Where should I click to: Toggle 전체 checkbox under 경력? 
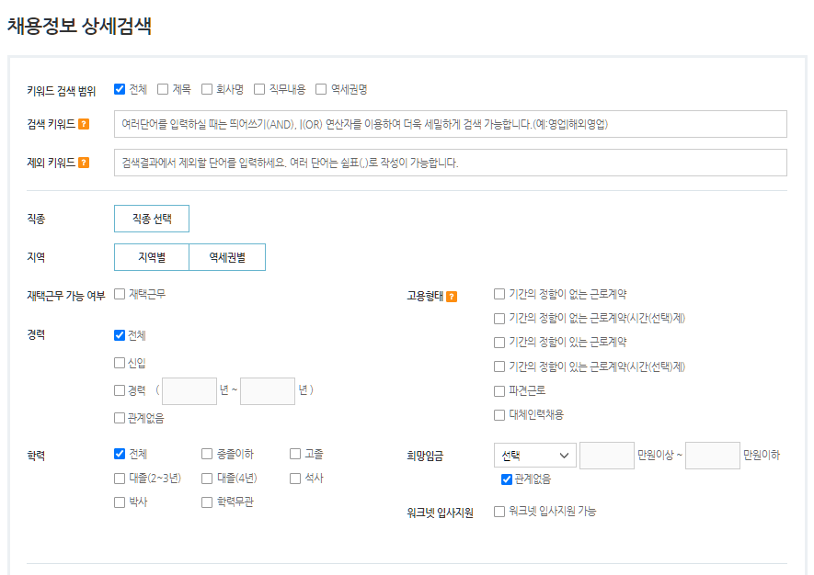tap(120, 335)
